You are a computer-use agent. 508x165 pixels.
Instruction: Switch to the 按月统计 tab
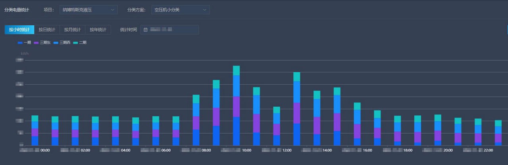72,30
